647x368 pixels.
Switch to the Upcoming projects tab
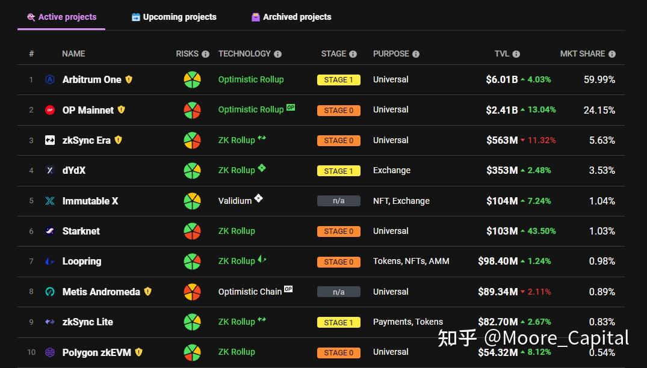174,17
